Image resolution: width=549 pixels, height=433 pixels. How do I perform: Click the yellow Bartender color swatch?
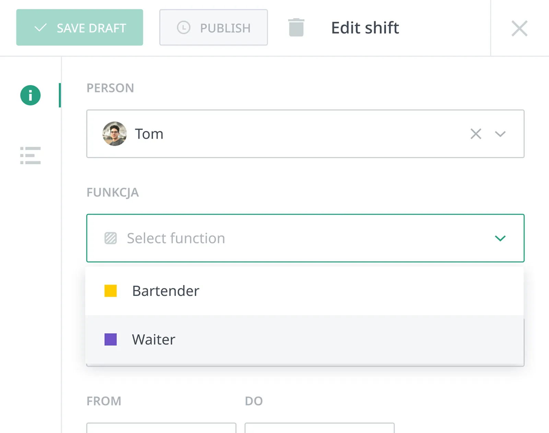pos(110,291)
